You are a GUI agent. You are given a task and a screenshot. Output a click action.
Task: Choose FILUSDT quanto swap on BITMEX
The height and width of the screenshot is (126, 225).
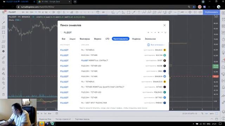tap(113, 87)
